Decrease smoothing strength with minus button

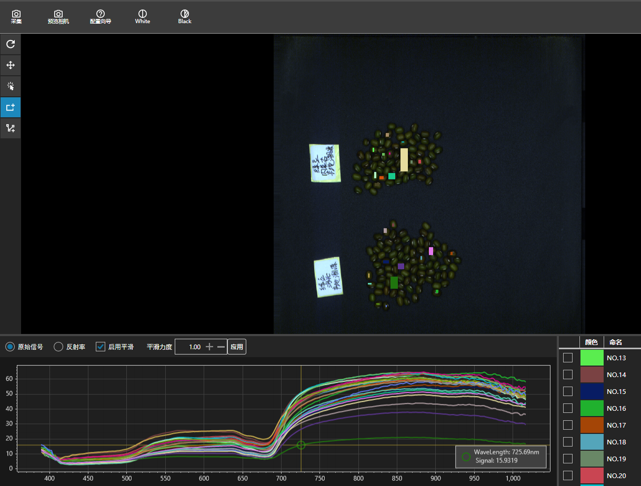[221, 347]
